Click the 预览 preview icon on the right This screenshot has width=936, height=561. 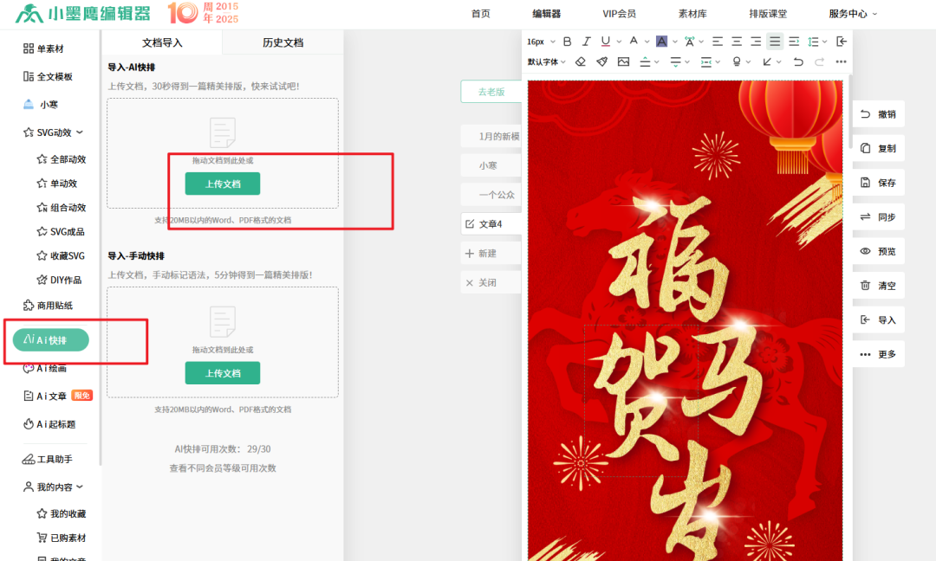coord(878,251)
